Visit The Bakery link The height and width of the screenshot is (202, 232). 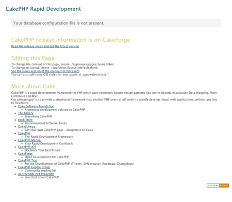[x=26, y=113]
